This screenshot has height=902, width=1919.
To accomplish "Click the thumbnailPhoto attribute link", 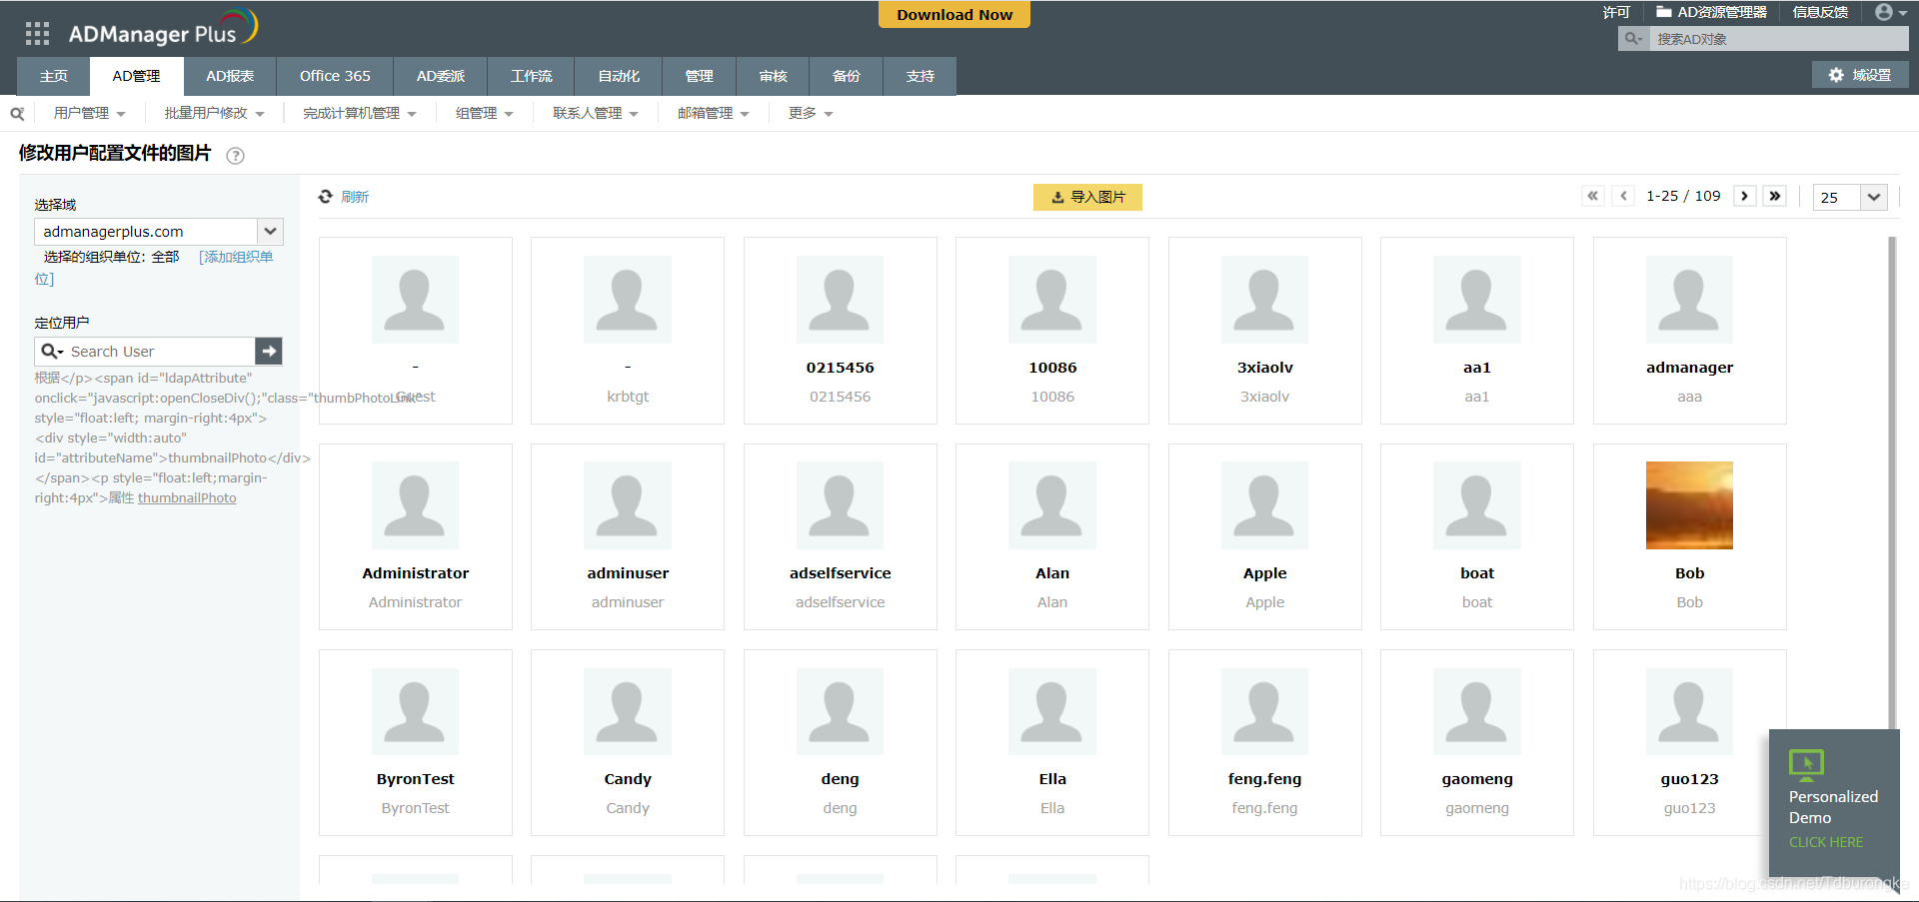I will pos(187,497).
